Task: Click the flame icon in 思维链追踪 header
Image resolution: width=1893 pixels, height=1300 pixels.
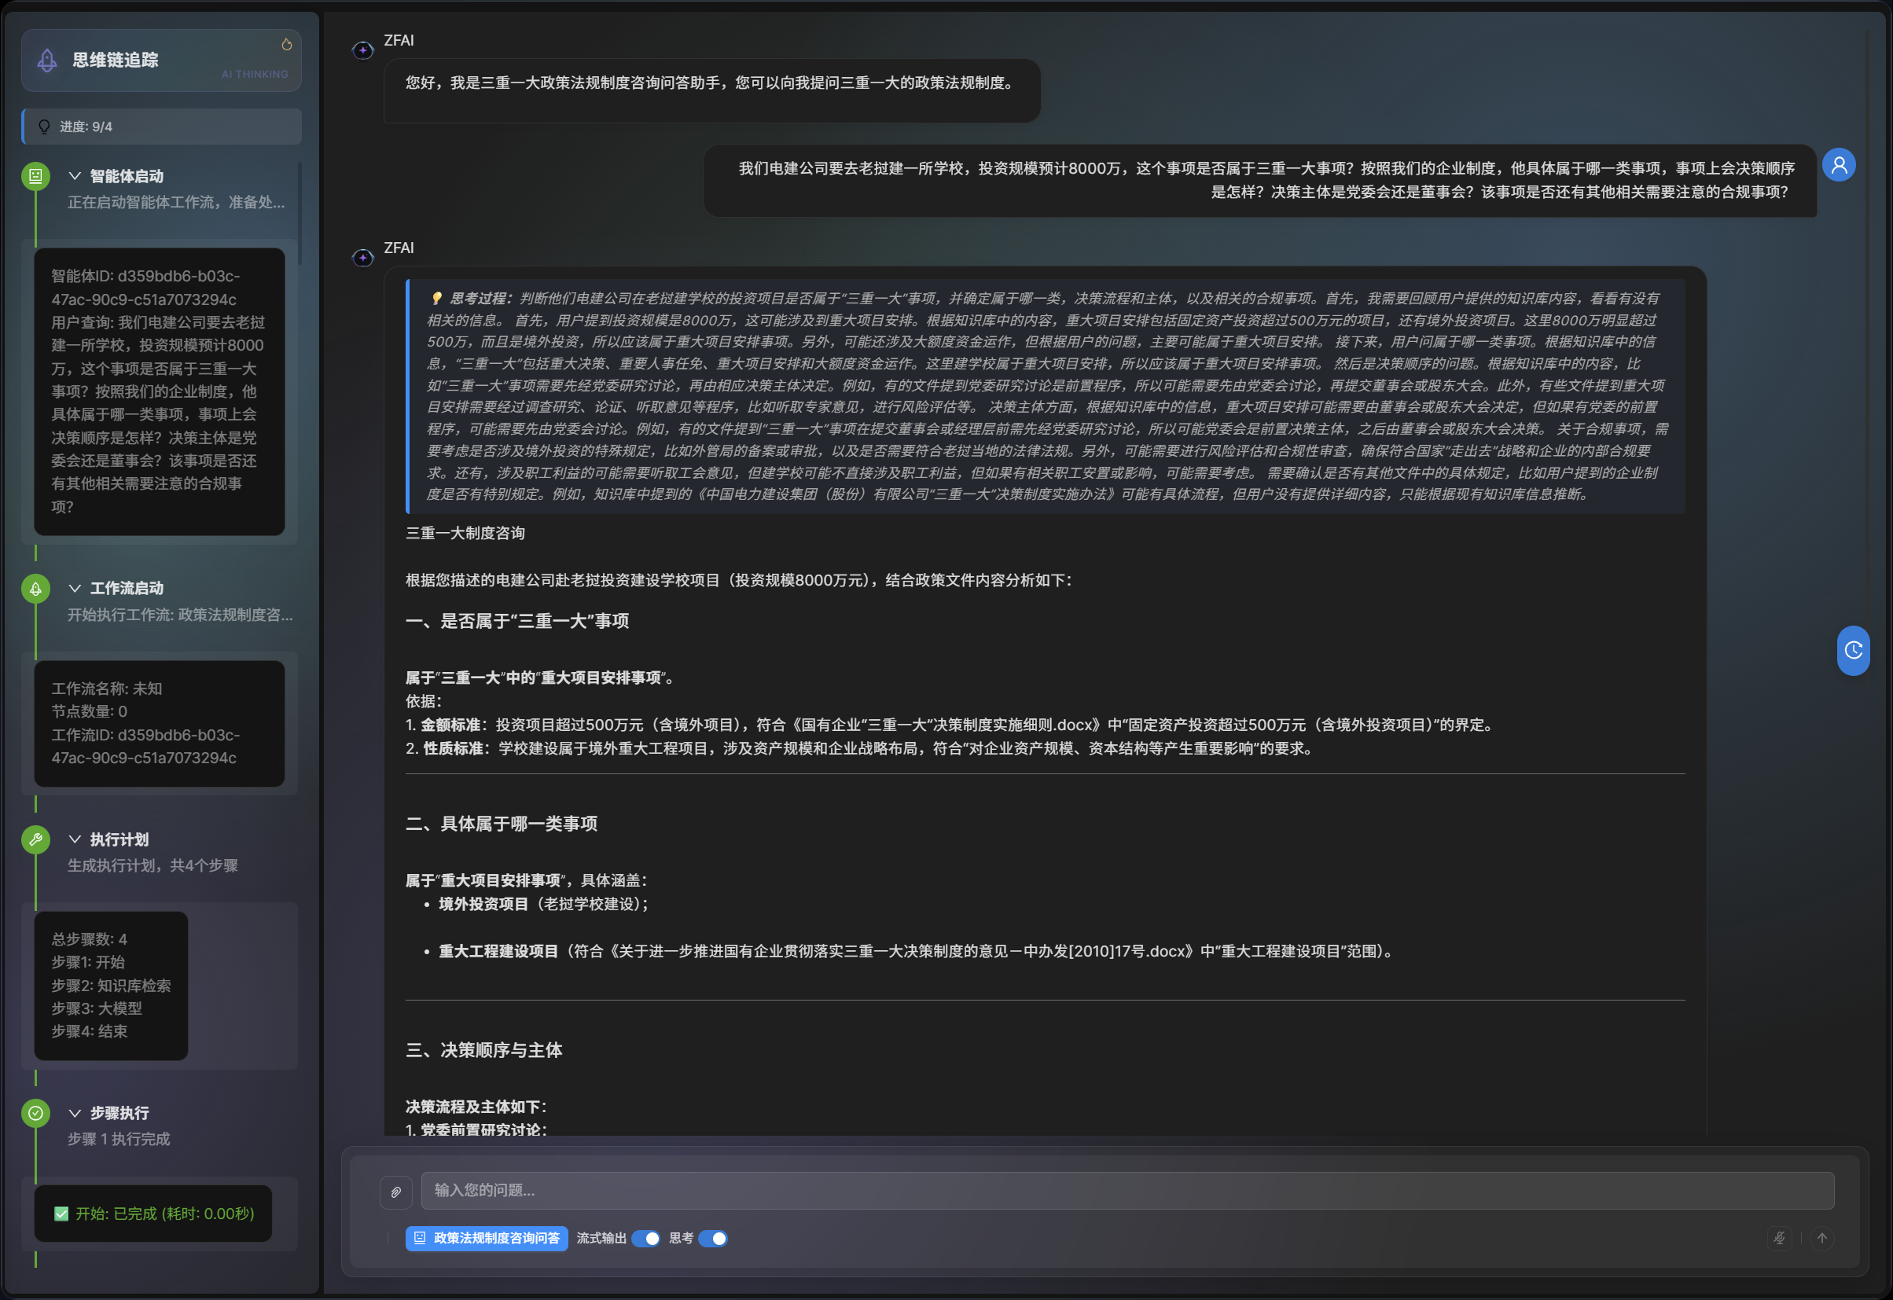Action: point(287,45)
